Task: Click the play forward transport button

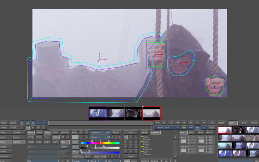Action: coord(197,123)
